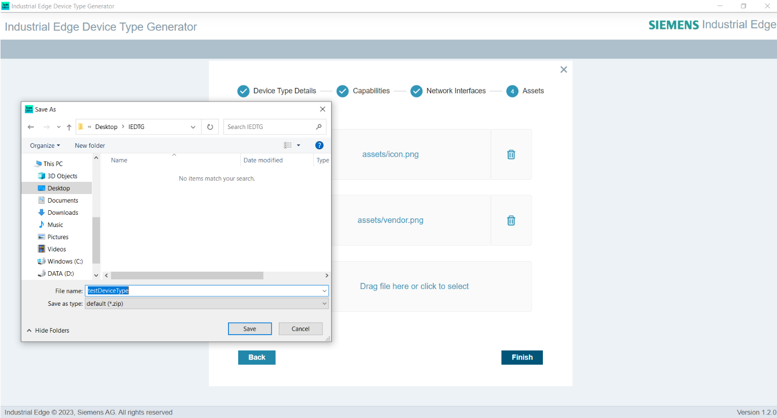Click inside the File name field
This screenshot has width=777, height=418.
click(203, 291)
